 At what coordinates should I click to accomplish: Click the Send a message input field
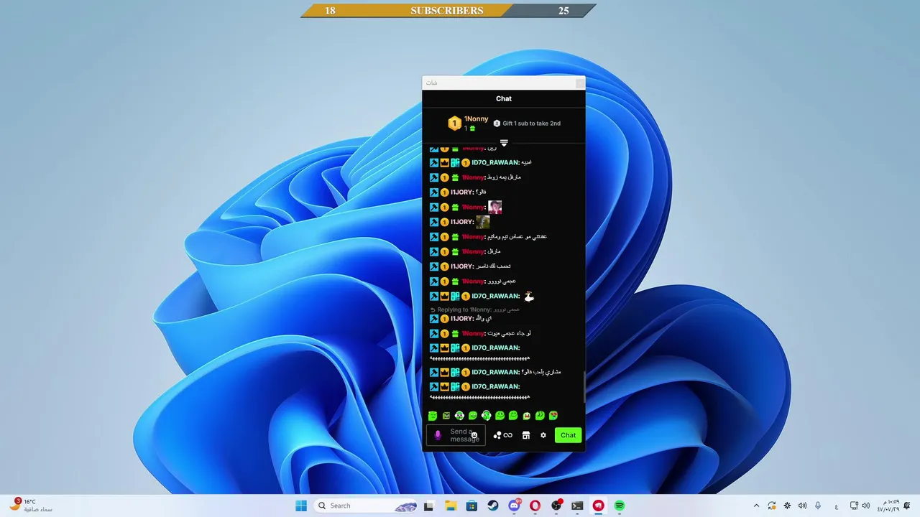click(456, 435)
